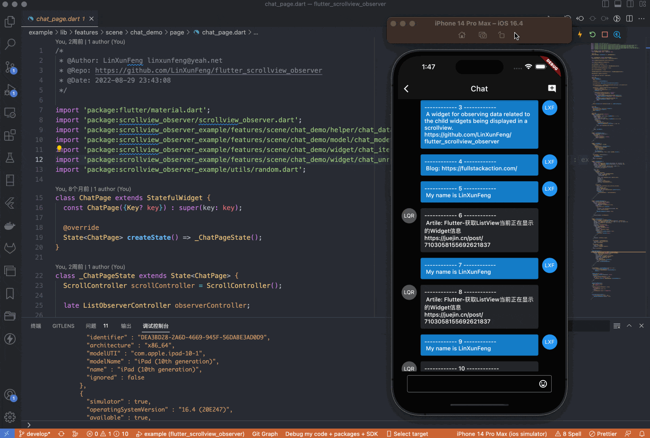Open the code action lightbulb on line 11
The height and width of the screenshot is (438, 650).
click(59, 149)
